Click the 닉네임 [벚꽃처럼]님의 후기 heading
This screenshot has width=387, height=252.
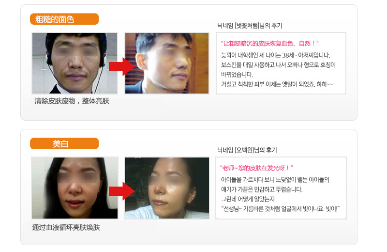(x=250, y=26)
